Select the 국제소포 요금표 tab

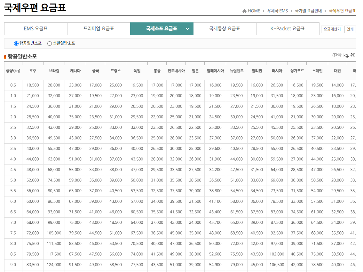pos(162,29)
